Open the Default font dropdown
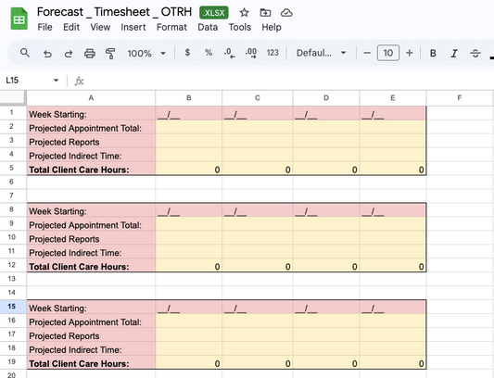Screen dimensions: 494x378 (x=321, y=53)
